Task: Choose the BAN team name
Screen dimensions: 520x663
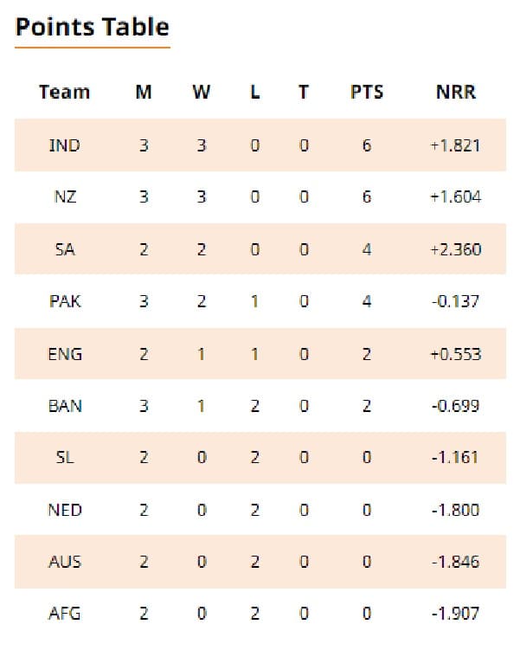Action: tap(64, 406)
